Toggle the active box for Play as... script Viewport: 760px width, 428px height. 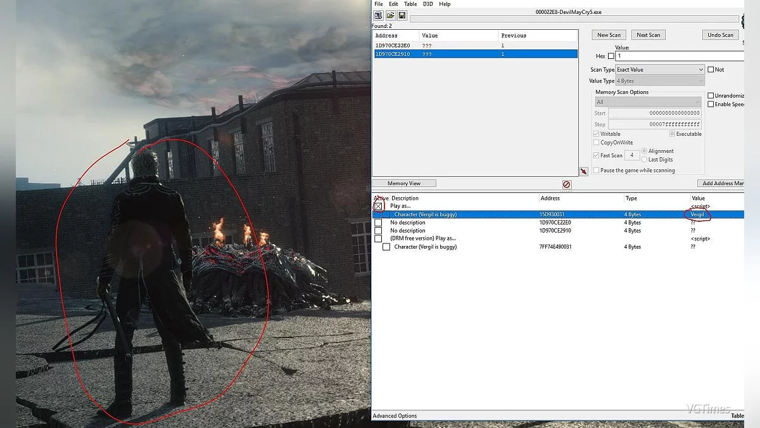coord(378,206)
